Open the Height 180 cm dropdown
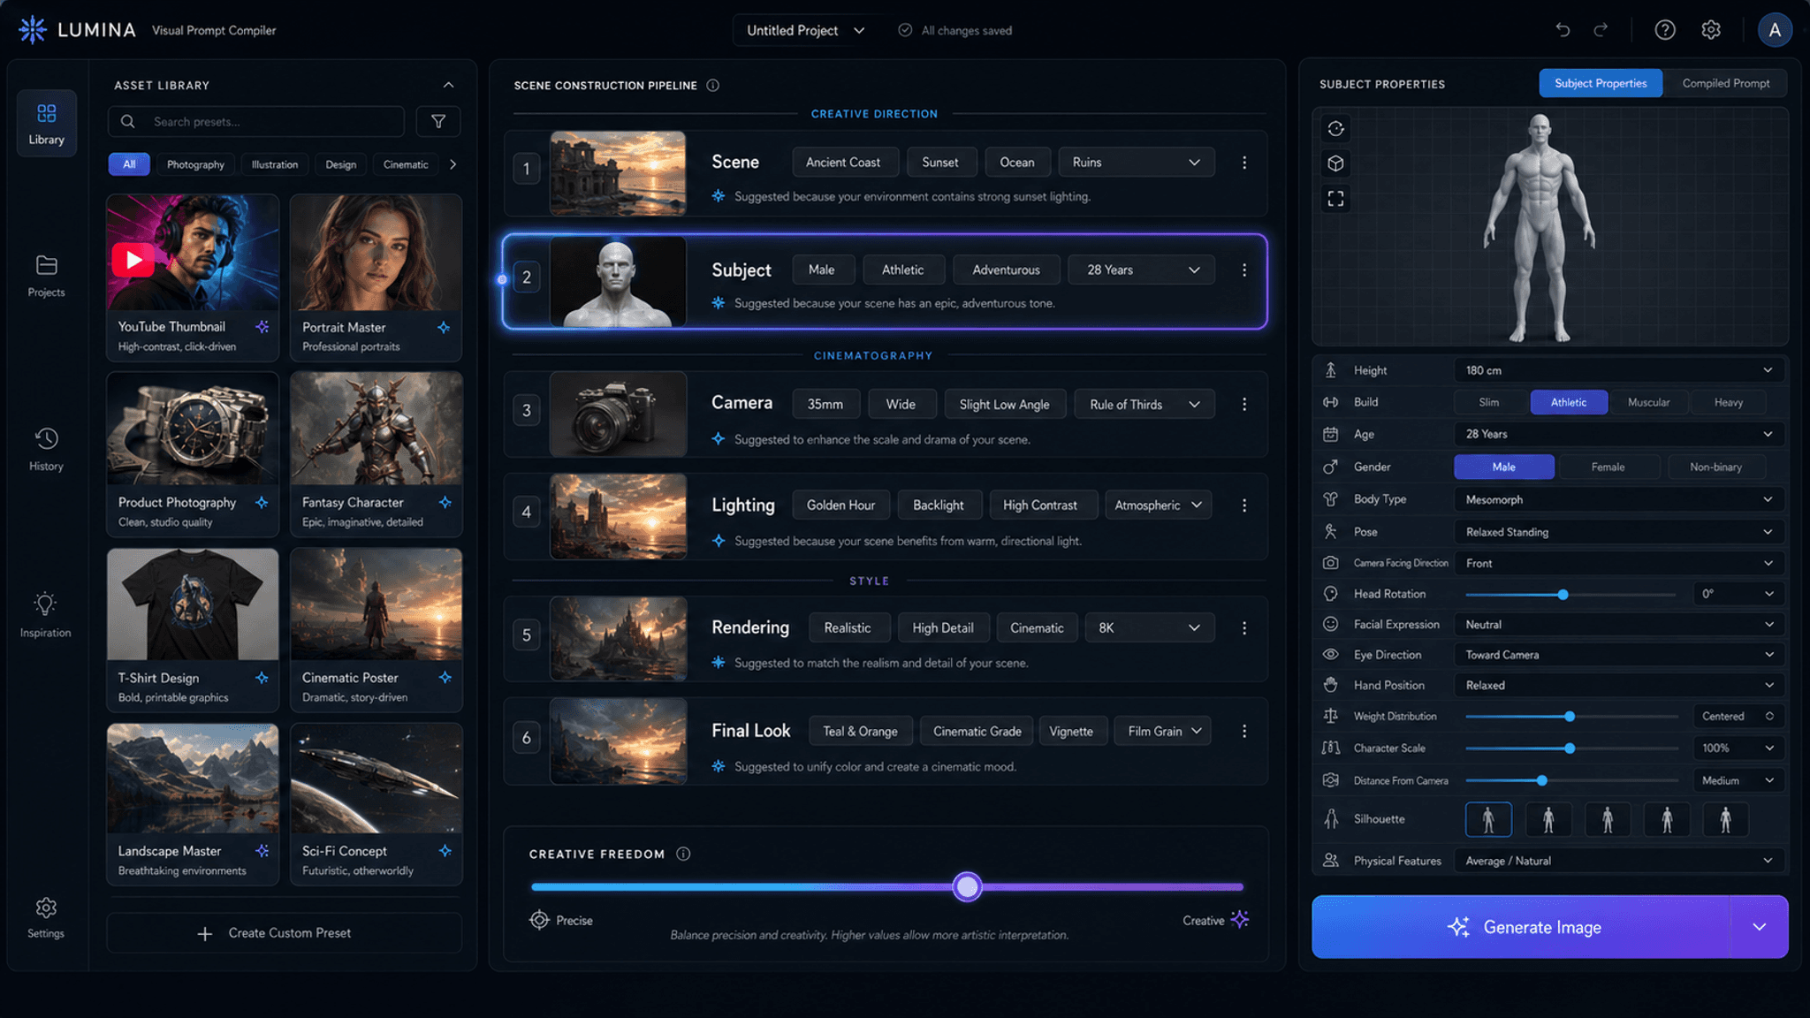This screenshot has height=1018, width=1810. (1619, 370)
